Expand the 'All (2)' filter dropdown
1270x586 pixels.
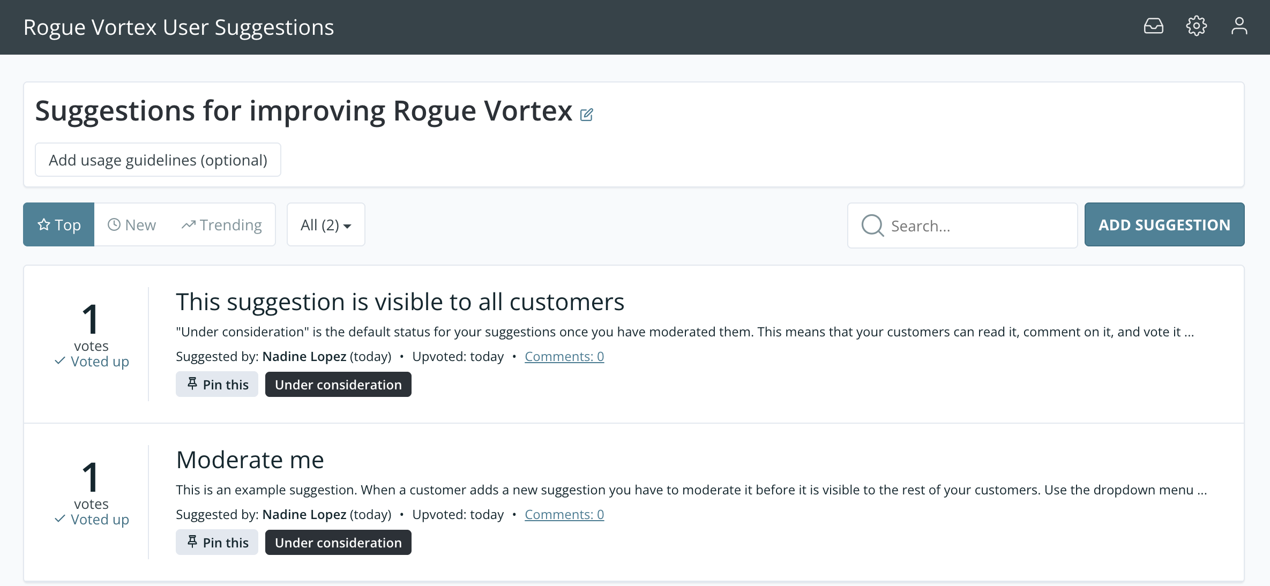click(x=326, y=225)
